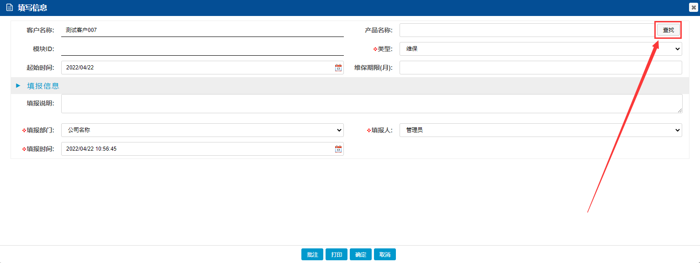Open the calendar picker for 填报时间
The width and height of the screenshot is (700, 263).
(x=338, y=149)
